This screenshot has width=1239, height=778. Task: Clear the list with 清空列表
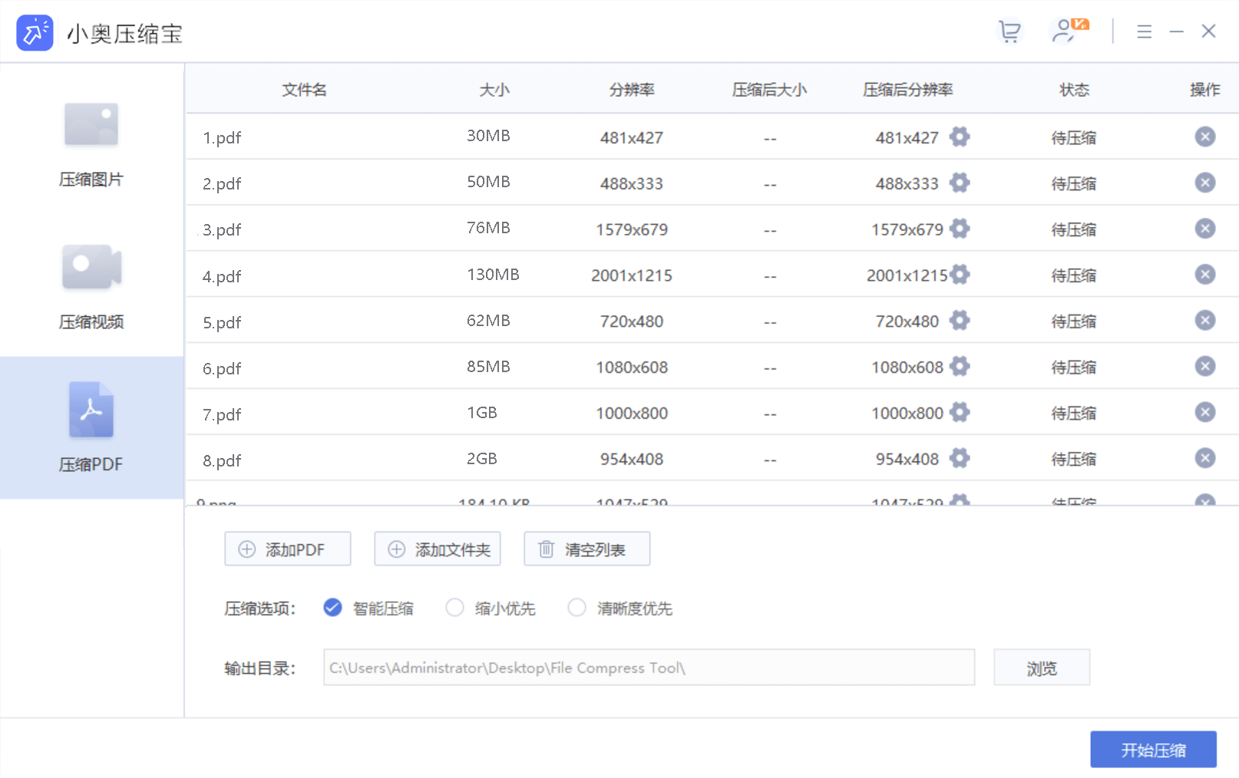point(586,549)
